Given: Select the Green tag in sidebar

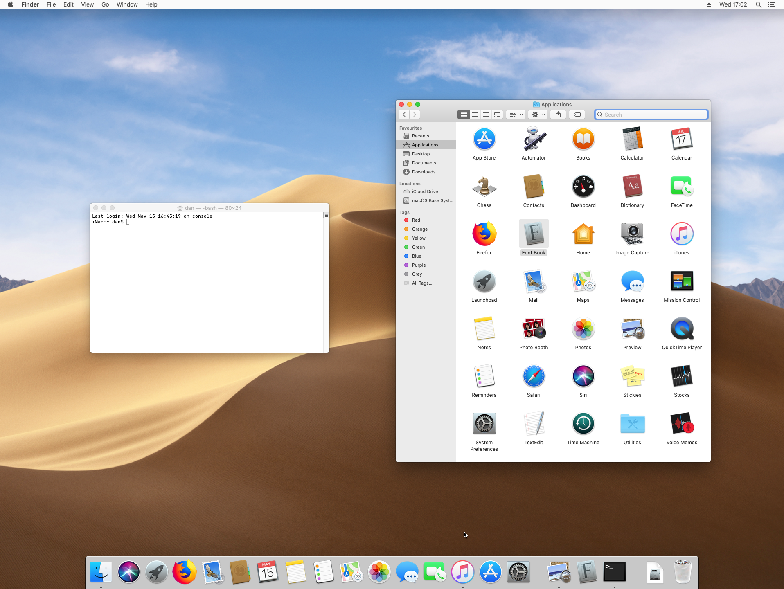Looking at the screenshot, I should (x=426, y=247).
